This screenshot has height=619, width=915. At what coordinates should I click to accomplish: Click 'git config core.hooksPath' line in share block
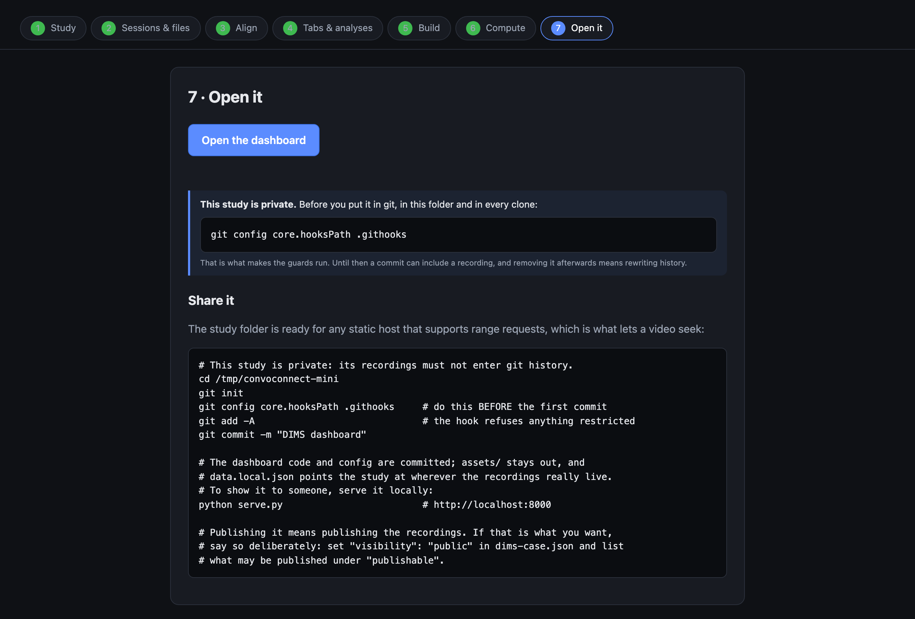(296, 407)
